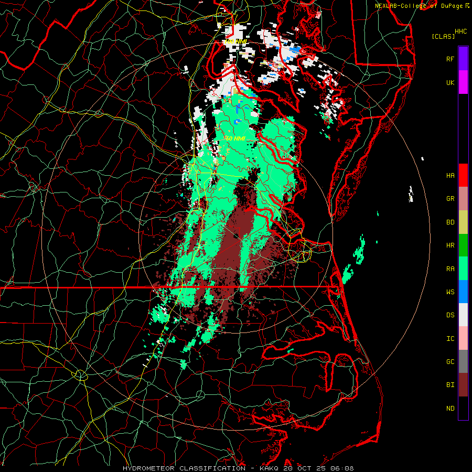This screenshot has height=472, width=472.
Task: Click the 50 NMI range ring label
Action: coord(235,138)
